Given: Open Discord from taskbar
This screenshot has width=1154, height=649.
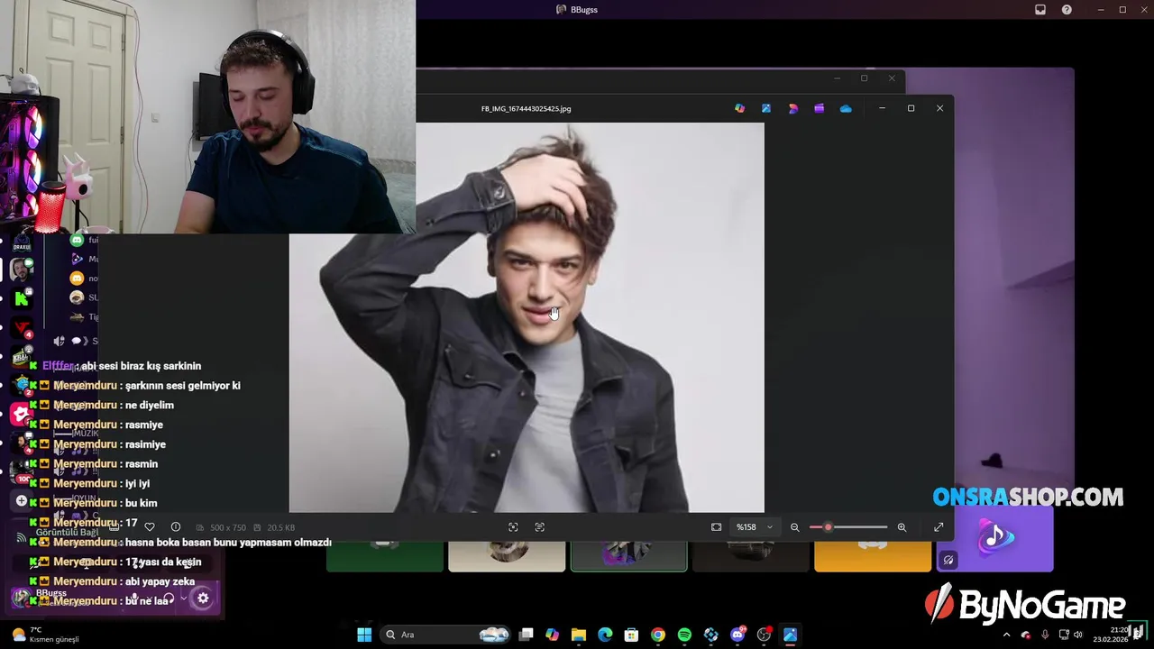Looking at the screenshot, I should (x=737, y=635).
